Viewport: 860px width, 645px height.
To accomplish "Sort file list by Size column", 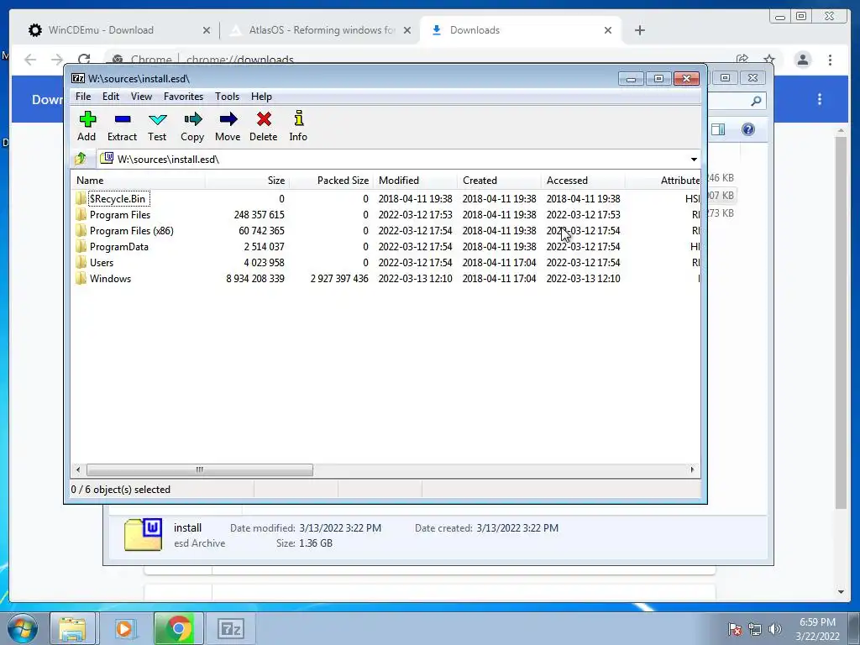I will [x=248, y=180].
